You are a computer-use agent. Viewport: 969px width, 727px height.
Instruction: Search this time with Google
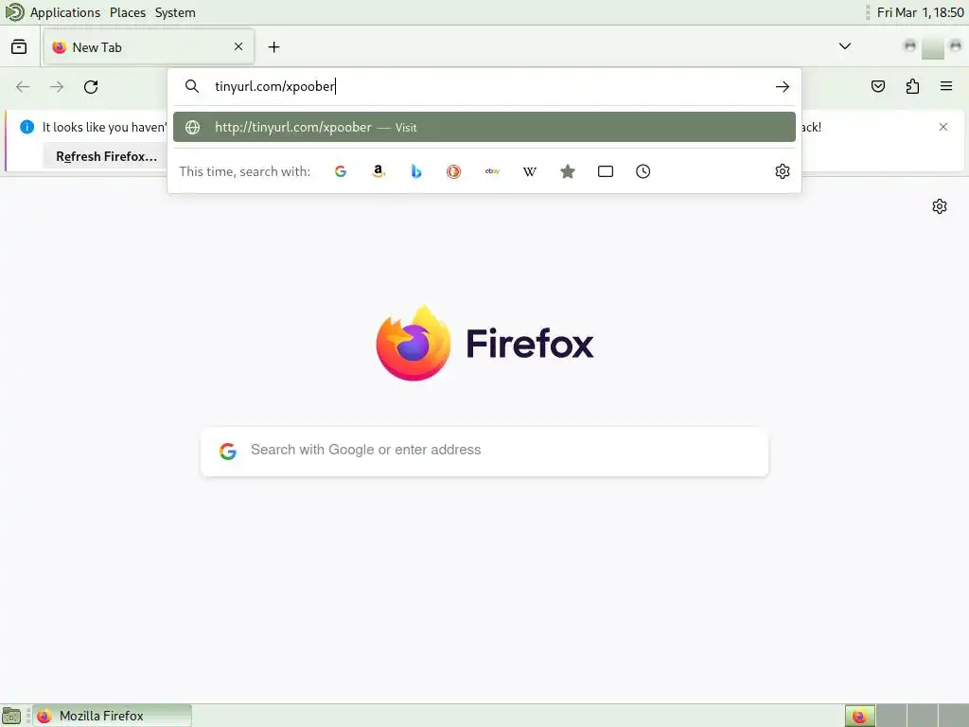click(x=341, y=171)
